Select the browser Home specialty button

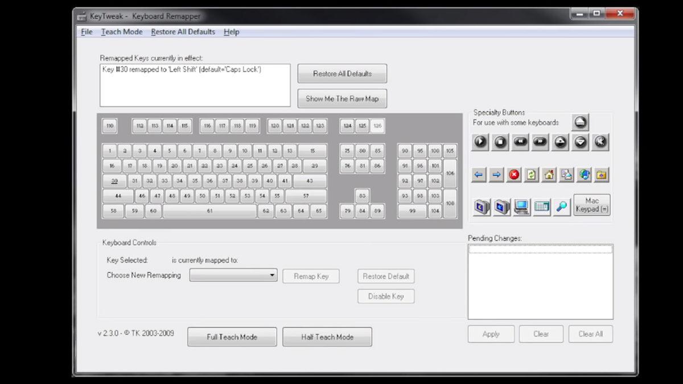(x=549, y=175)
